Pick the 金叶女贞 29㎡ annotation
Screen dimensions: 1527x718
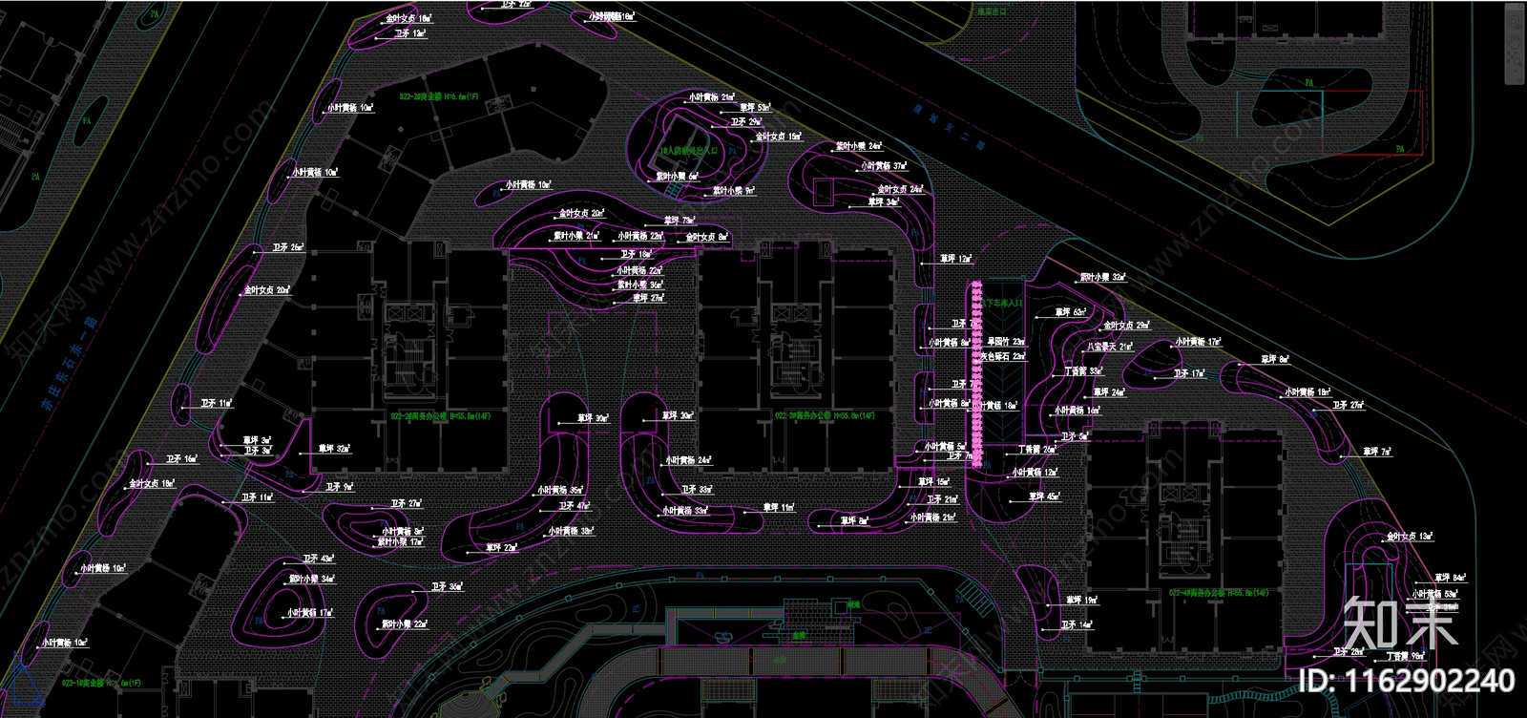(1127, 326)
